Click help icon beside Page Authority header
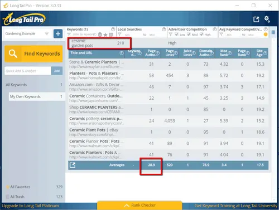 click(x=157, y=53)
